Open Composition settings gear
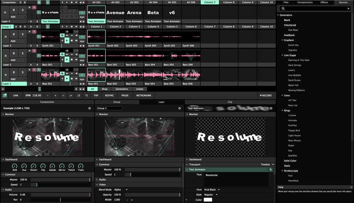Image resolution: width=354 pixels, height=203 pixels. click(x=90, y=108)
